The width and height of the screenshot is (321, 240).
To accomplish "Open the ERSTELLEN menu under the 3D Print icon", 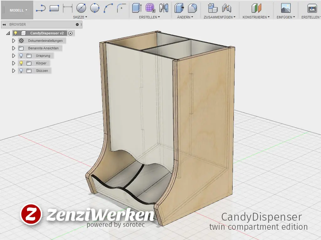I will (x=311, y=17).
